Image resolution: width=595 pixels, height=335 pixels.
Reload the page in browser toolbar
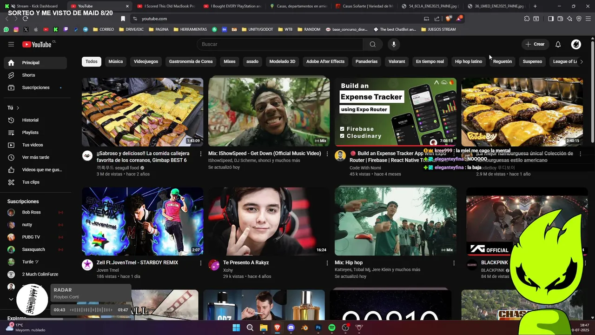coord(25,19)
